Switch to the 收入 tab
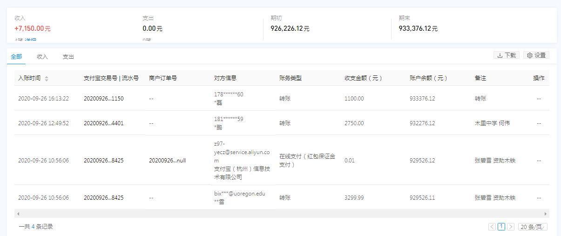 tap(42, 57)
